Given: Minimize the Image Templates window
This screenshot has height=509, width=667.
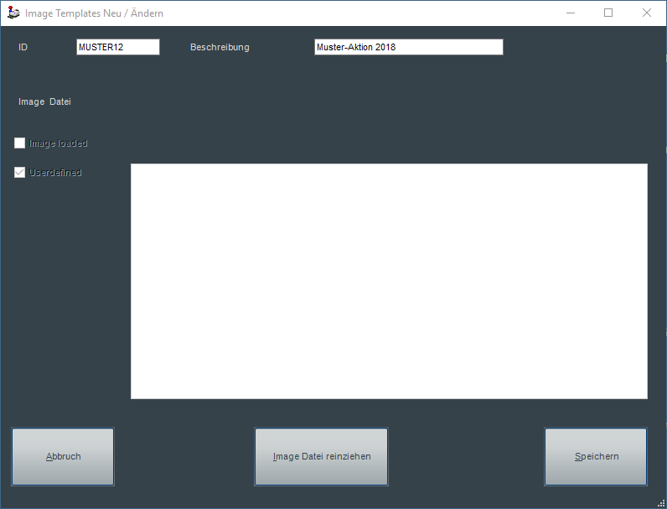Looking at the screenshot, I should [570, 13].
